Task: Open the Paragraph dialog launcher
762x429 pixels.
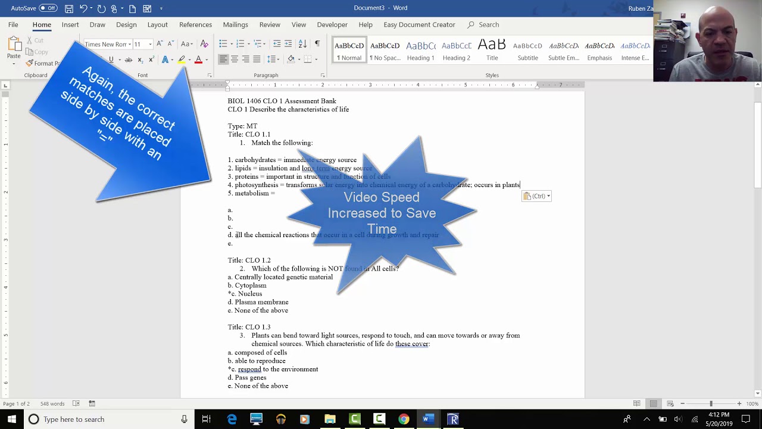Action: click(x=323, y=76)
